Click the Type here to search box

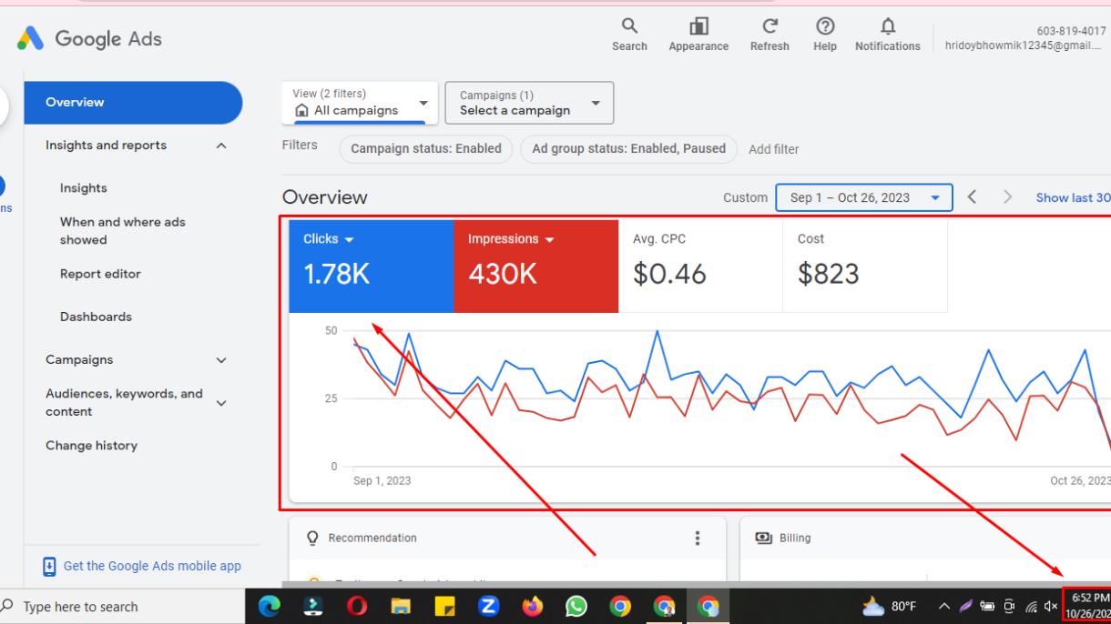click(x=122, y=606)
